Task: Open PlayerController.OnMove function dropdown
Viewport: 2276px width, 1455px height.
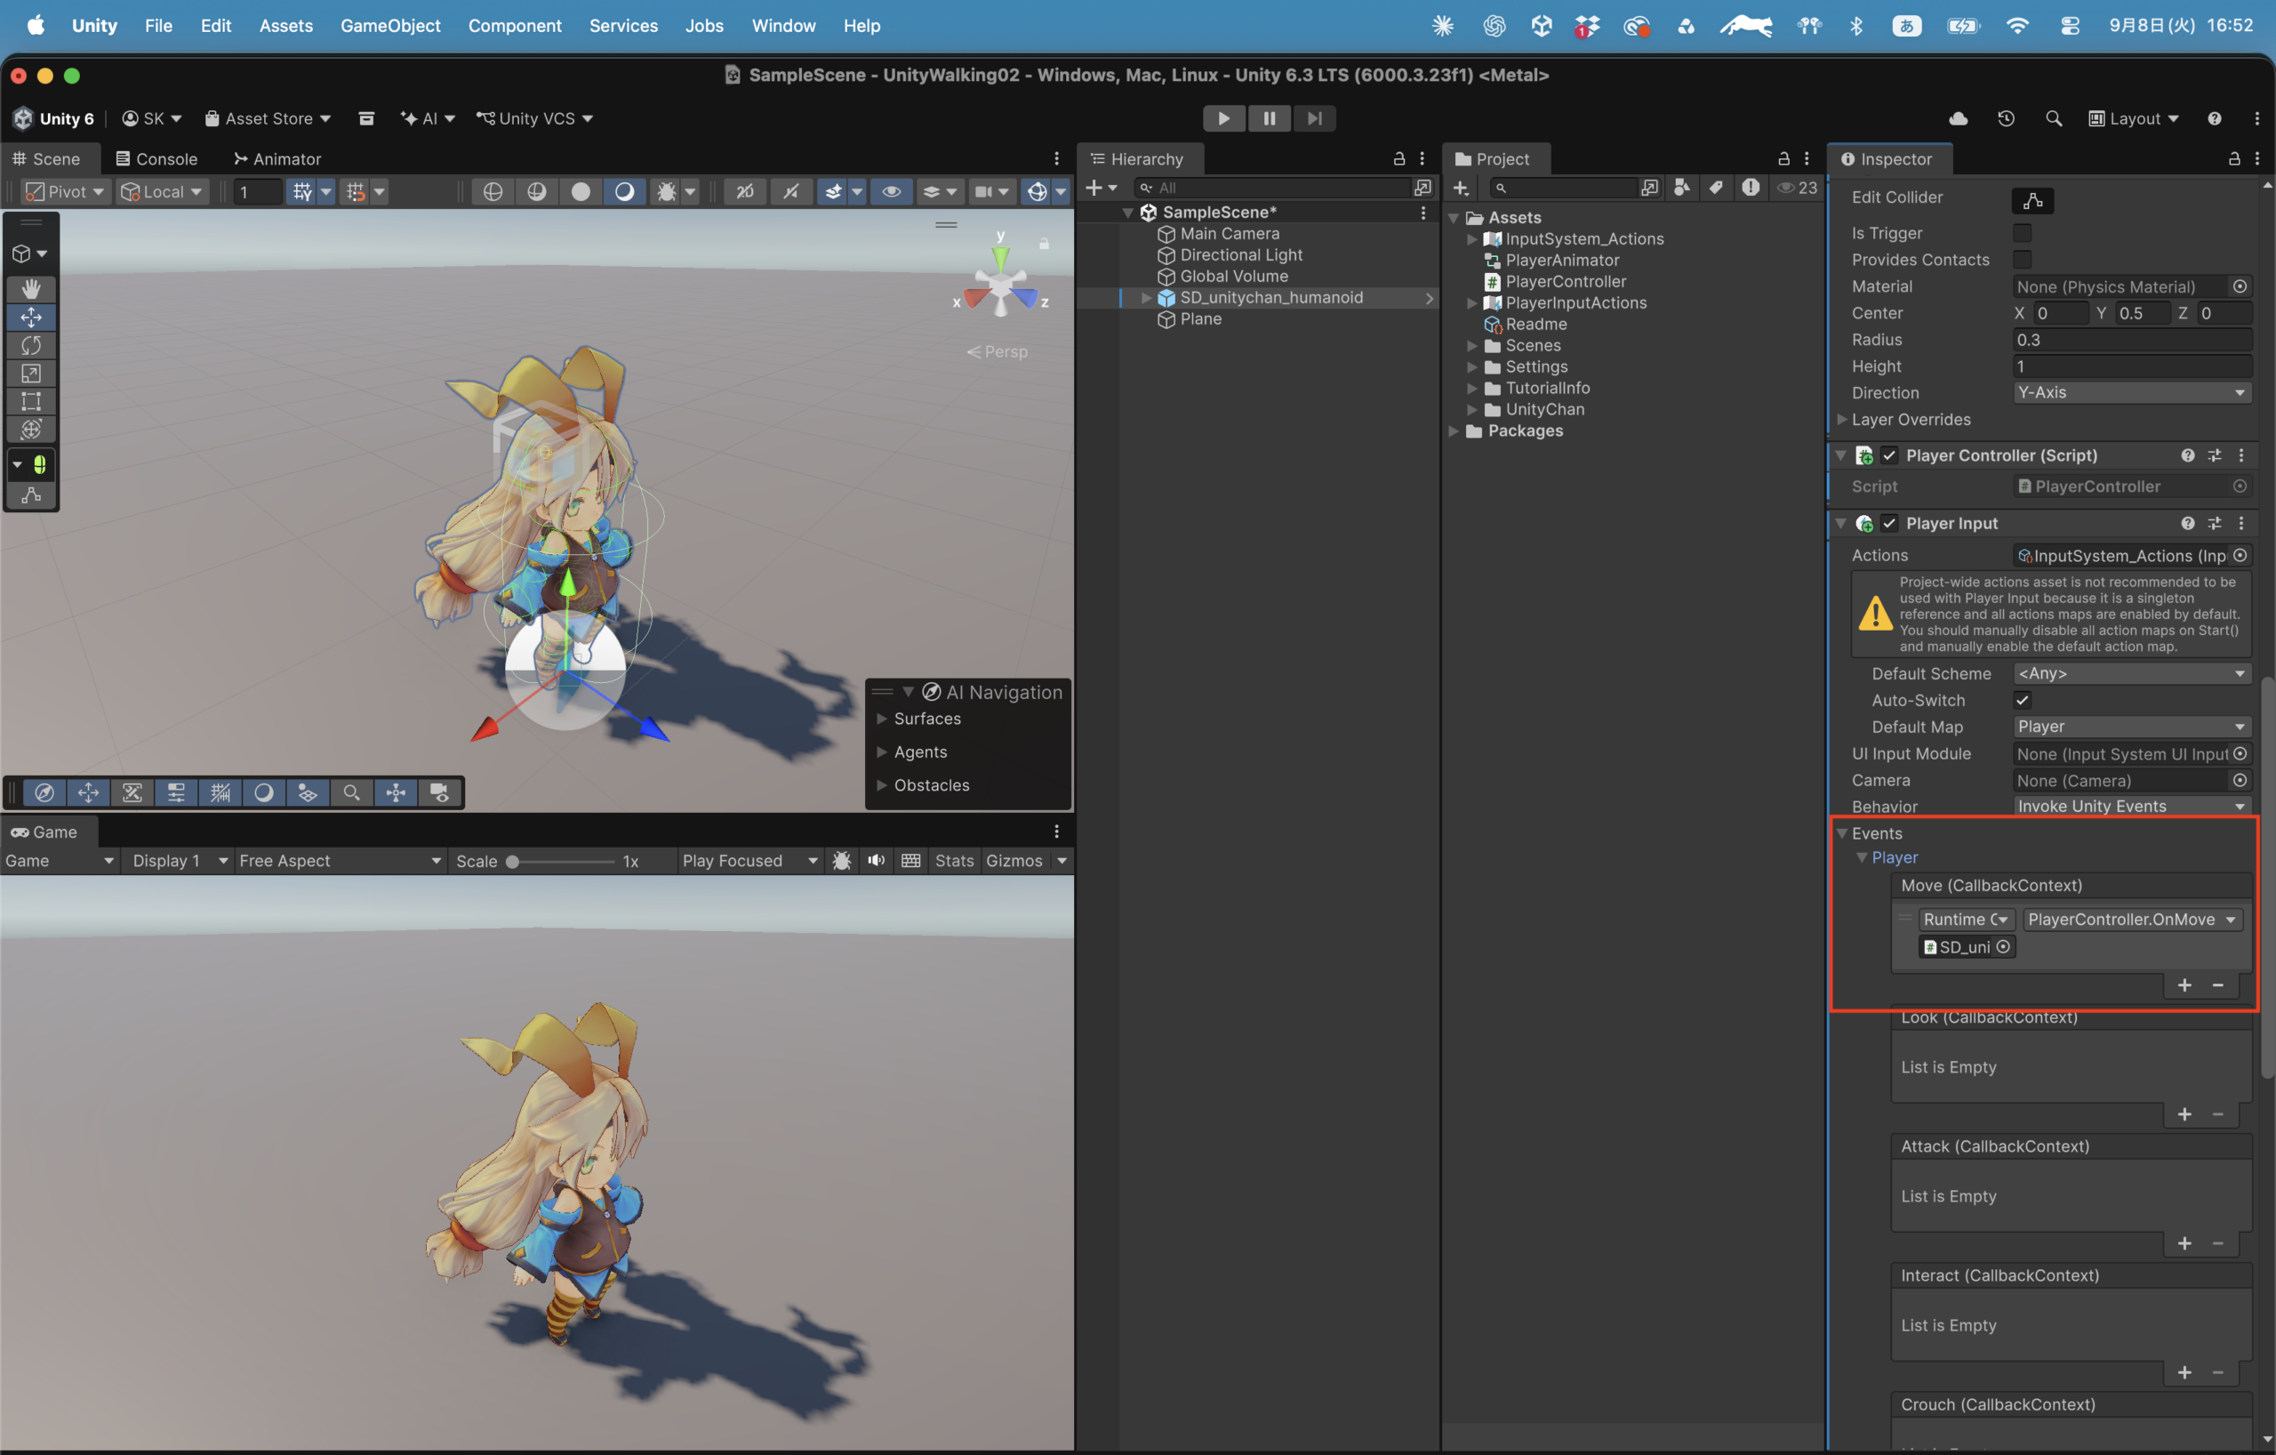Action: pos(2131,919)
